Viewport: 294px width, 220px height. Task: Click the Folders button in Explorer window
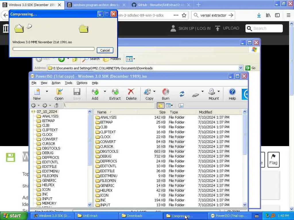point(112,59)
